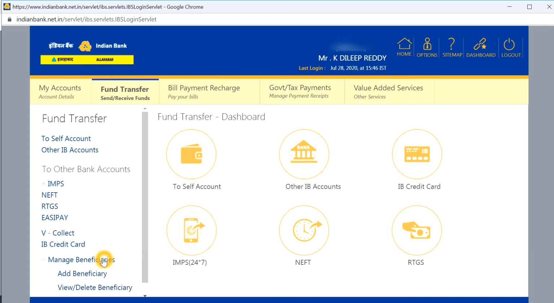Click the LOGOUT power icon
The image size is (554, 303).
pyautogui.click(x=510, y=47)
